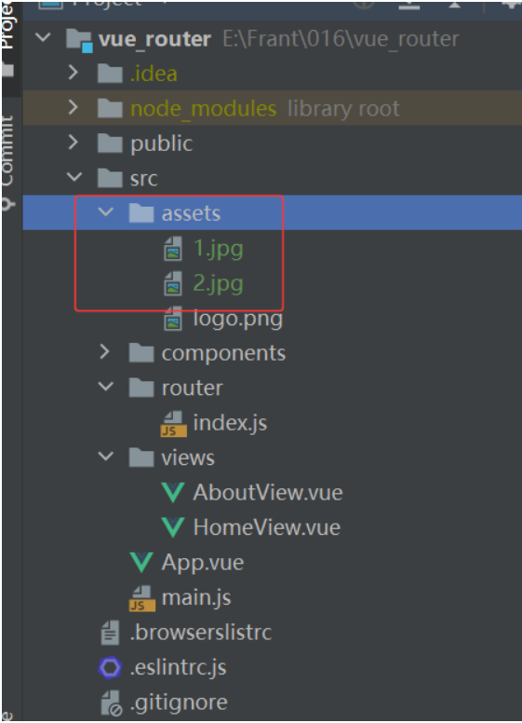Image resolution: width=522 pixels, height=723 pixels.
Task: Collapse the src folder
Action: click(x=74, y=177)
